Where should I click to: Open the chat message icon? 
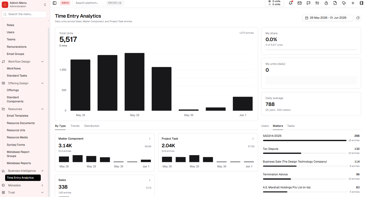tap(308, 3)
